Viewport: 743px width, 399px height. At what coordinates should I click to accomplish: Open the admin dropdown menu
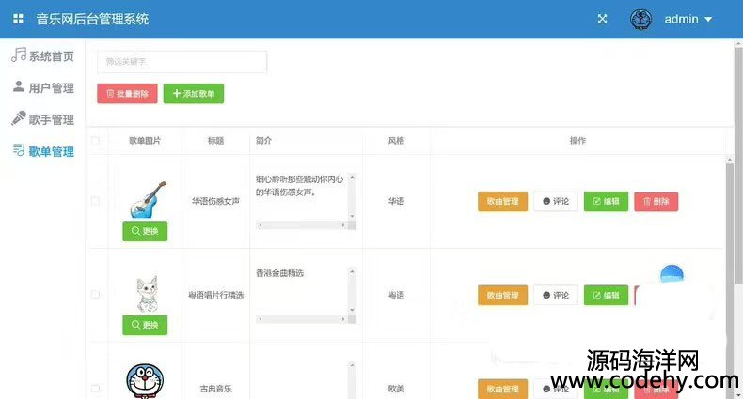click(688, 19)
